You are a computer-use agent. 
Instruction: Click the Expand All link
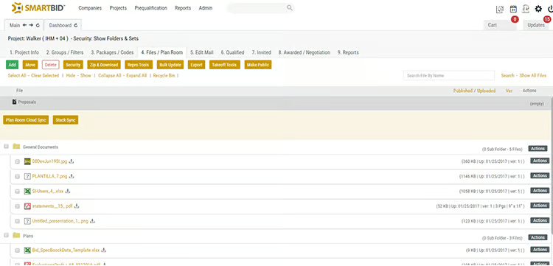click(x=136, y=76)
